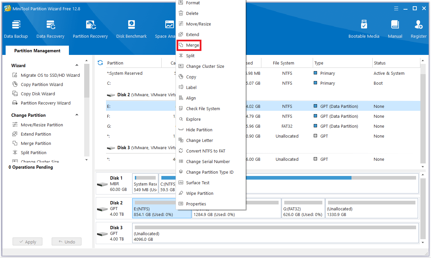Choose Merge Partition in sidebar
The width and height of the screenshot is (431, 258).
click(x=31, y=143)
